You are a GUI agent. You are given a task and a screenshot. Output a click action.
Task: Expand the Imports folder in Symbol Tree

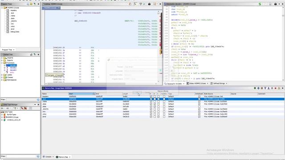coord(2,58)
